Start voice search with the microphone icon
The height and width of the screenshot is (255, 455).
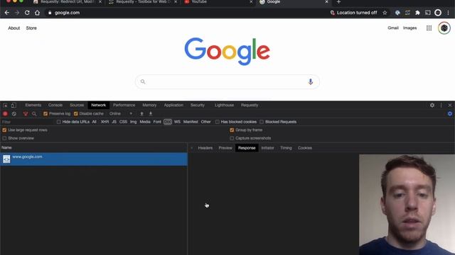coord(310,82)
